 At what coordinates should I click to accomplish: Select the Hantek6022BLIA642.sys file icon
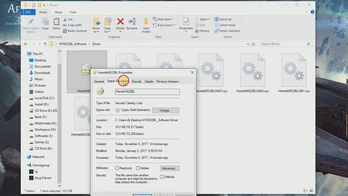click(x=252, y=70)
